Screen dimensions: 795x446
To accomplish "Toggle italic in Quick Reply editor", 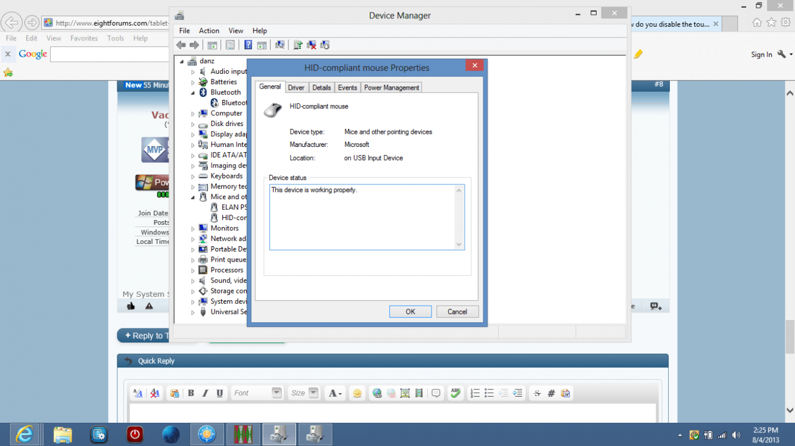I will [x=206, y=393].
